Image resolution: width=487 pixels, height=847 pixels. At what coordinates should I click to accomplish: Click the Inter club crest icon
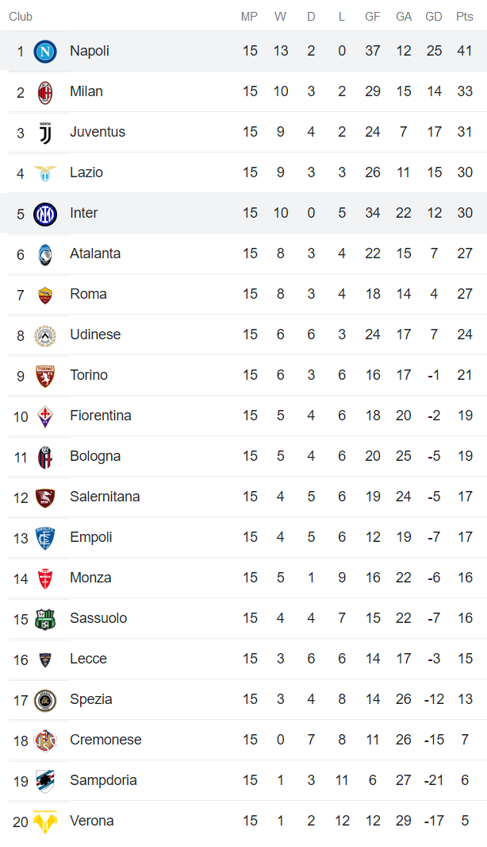(x=45, y=214)
